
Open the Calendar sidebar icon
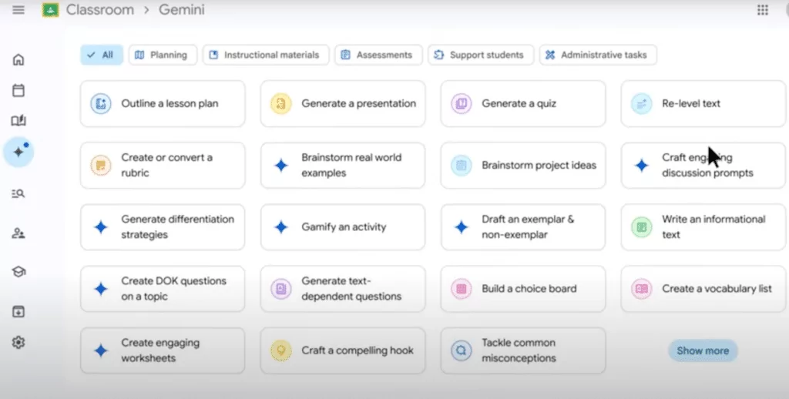coord(18,91)
